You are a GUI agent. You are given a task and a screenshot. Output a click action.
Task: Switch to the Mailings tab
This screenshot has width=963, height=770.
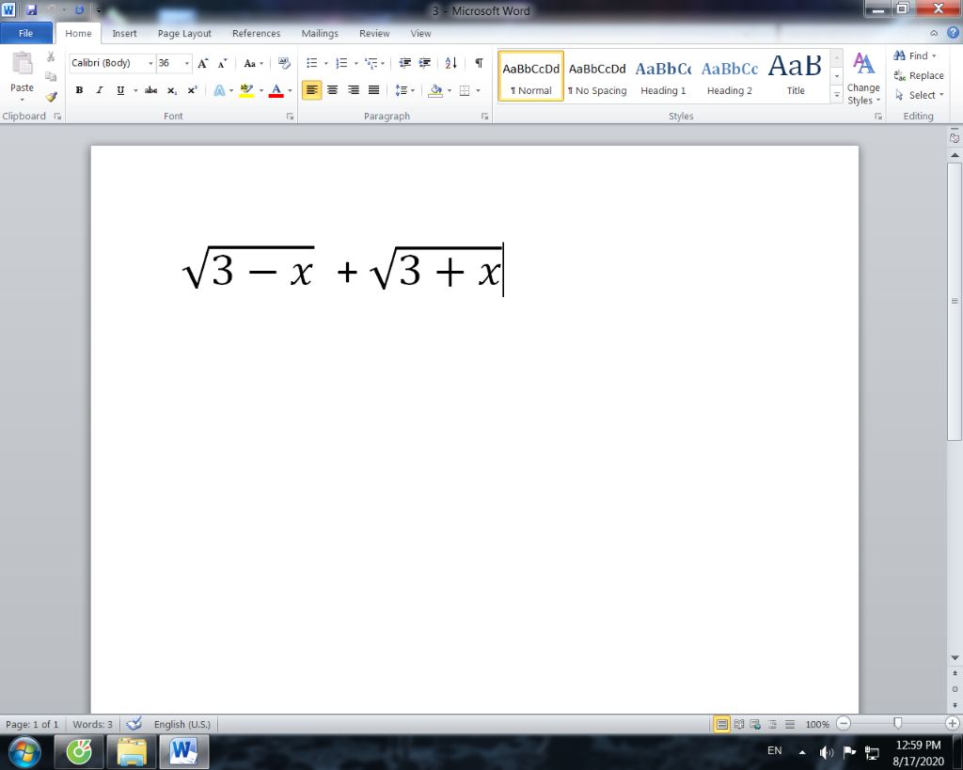click(320, 33)
